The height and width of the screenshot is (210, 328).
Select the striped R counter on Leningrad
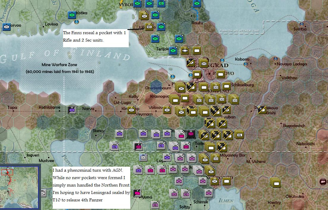coord(191,62)
